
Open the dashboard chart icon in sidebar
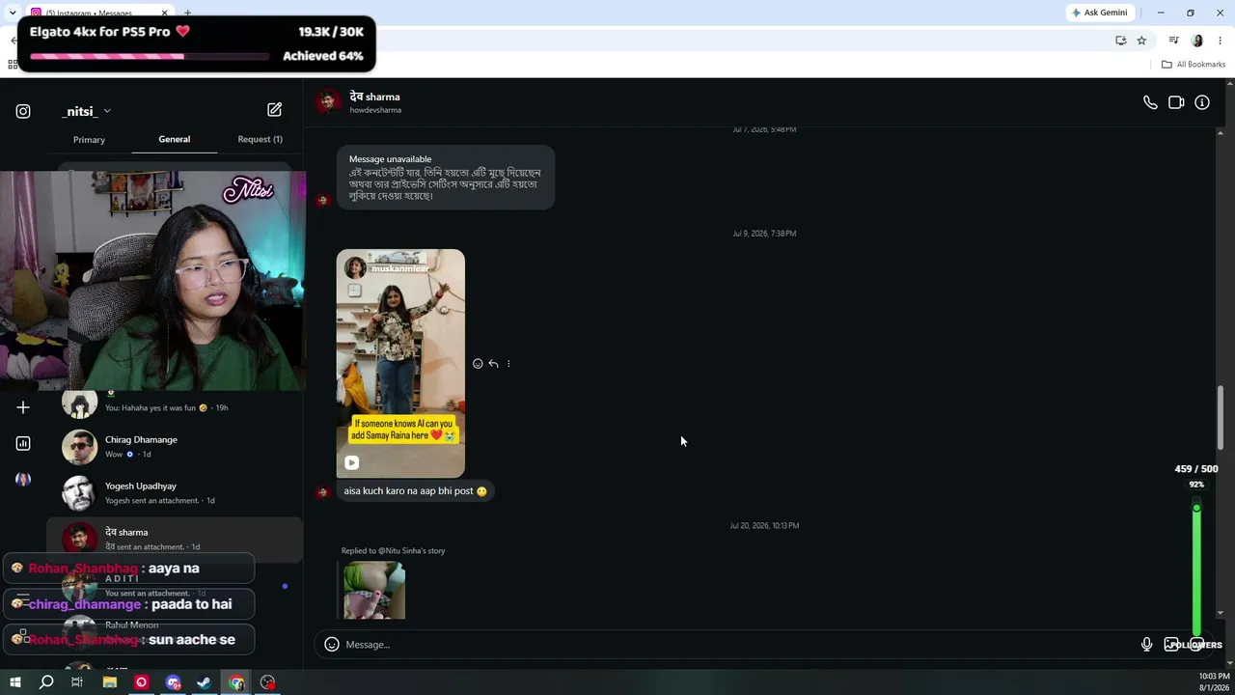23,443
